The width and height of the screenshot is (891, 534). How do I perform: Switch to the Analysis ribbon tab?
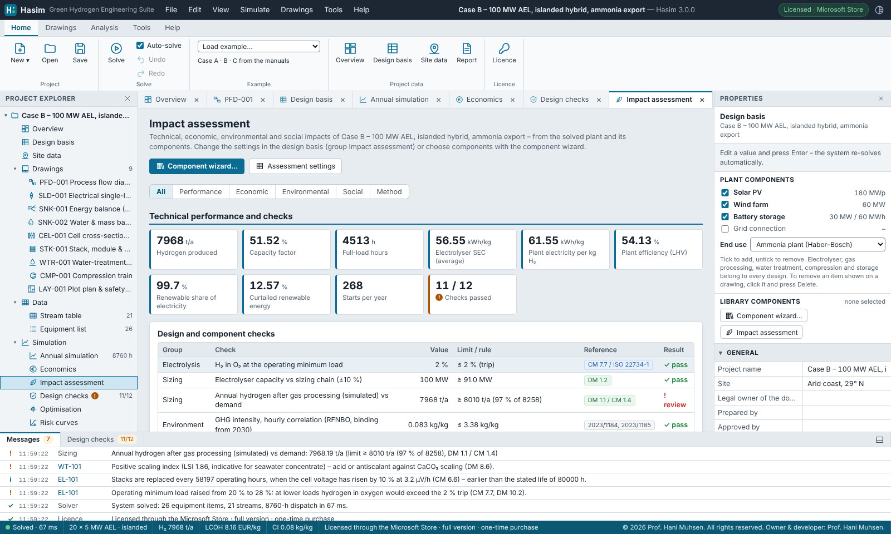pyautogui.click(x=105, y=28)
